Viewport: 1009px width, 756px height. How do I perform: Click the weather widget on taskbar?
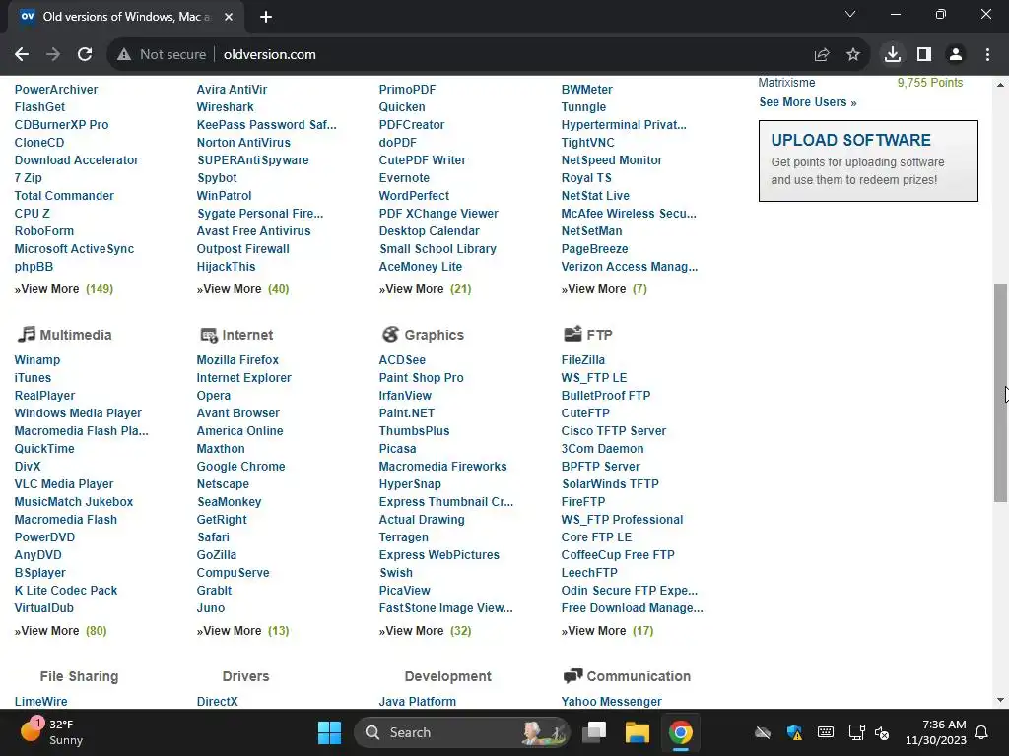click(x=51, y=732)
